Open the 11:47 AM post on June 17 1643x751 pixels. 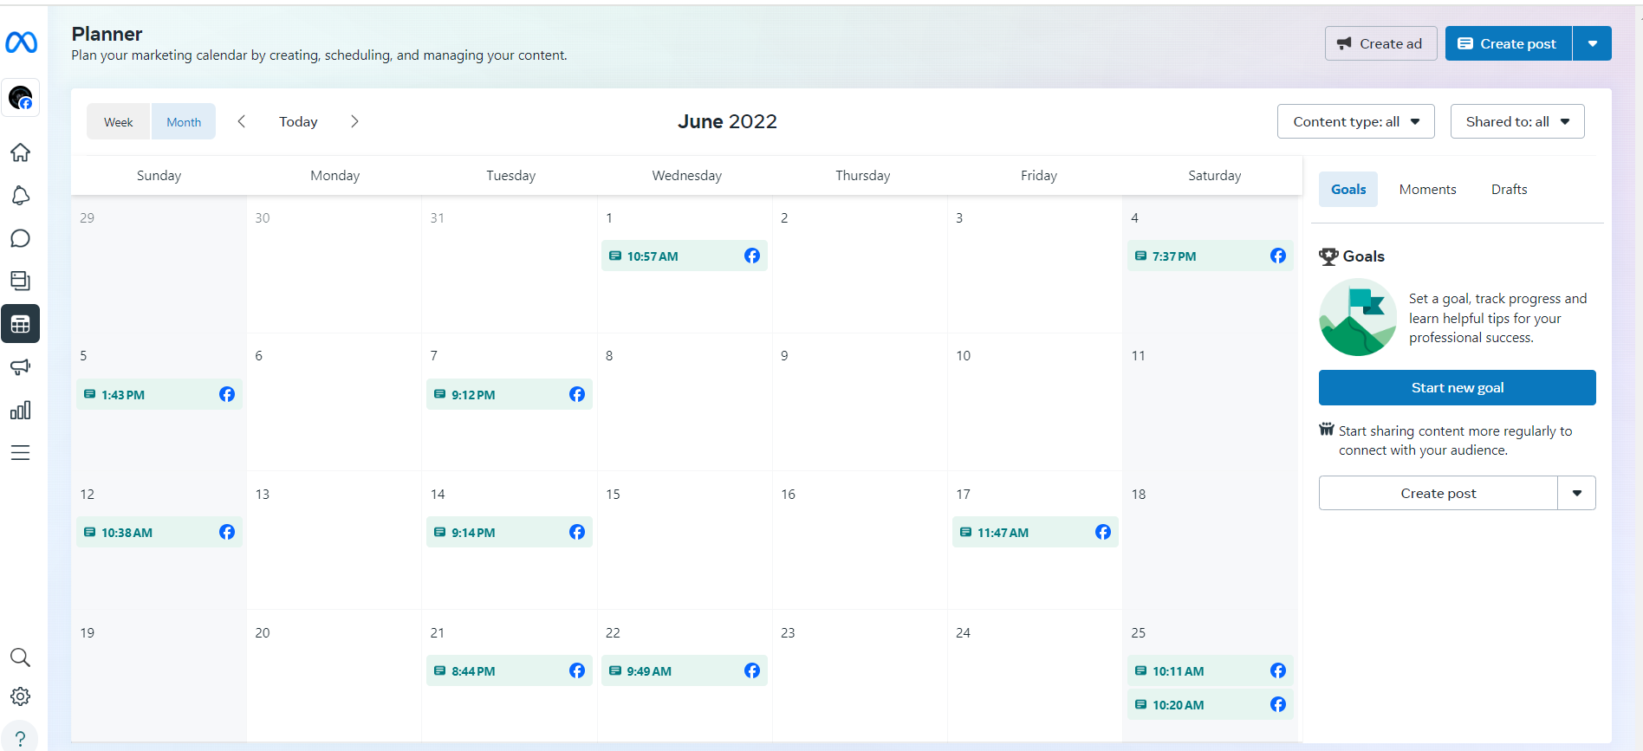[1036, 532]
